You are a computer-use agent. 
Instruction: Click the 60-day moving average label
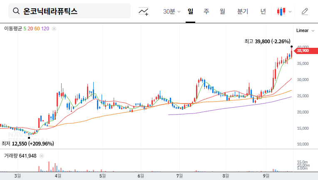tap(37, 29)
